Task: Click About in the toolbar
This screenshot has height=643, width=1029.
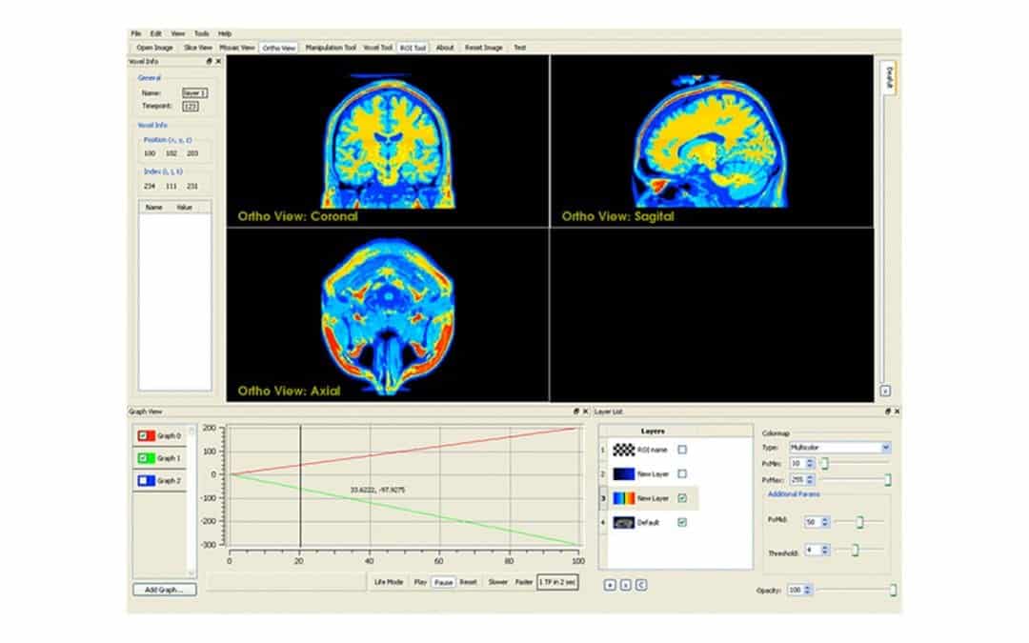Action: coord(445,48)
